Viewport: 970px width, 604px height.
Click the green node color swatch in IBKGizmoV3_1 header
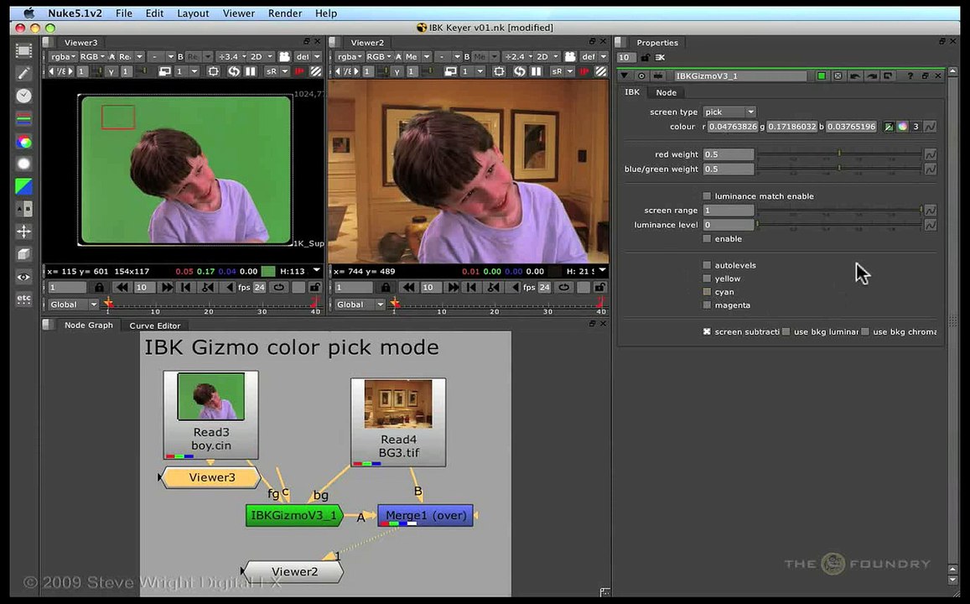click(822, 75)
